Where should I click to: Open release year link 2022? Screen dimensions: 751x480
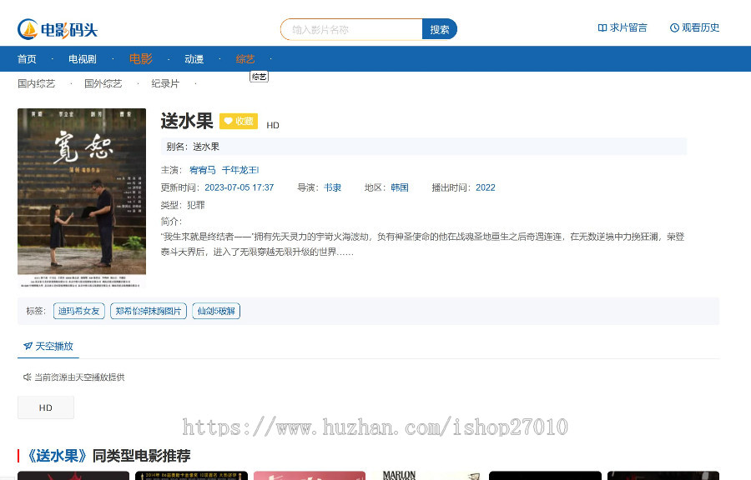tap(485, 187)
